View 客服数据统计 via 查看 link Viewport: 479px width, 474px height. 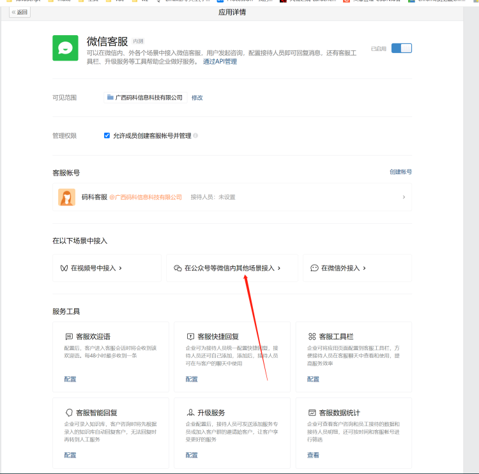(x=313, y=455)
